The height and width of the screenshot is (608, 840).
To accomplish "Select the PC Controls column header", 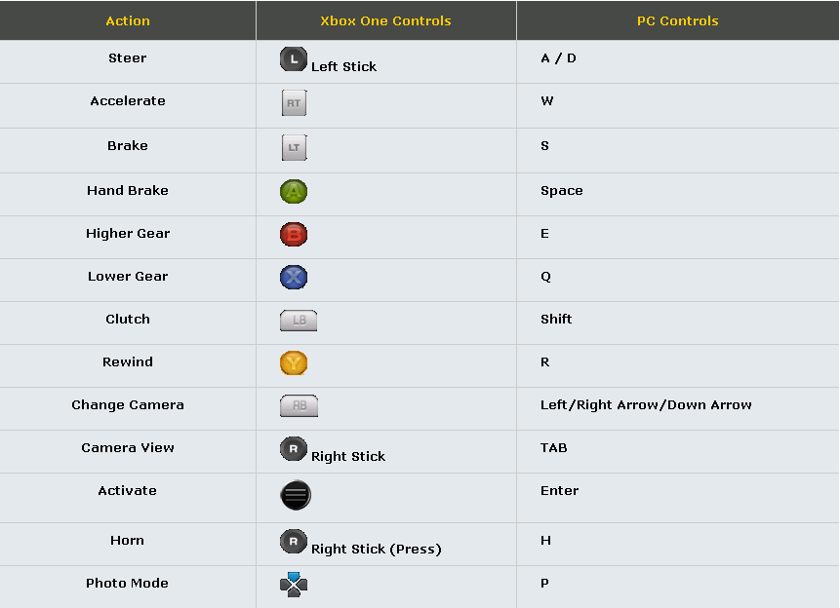I will (678, 20).
